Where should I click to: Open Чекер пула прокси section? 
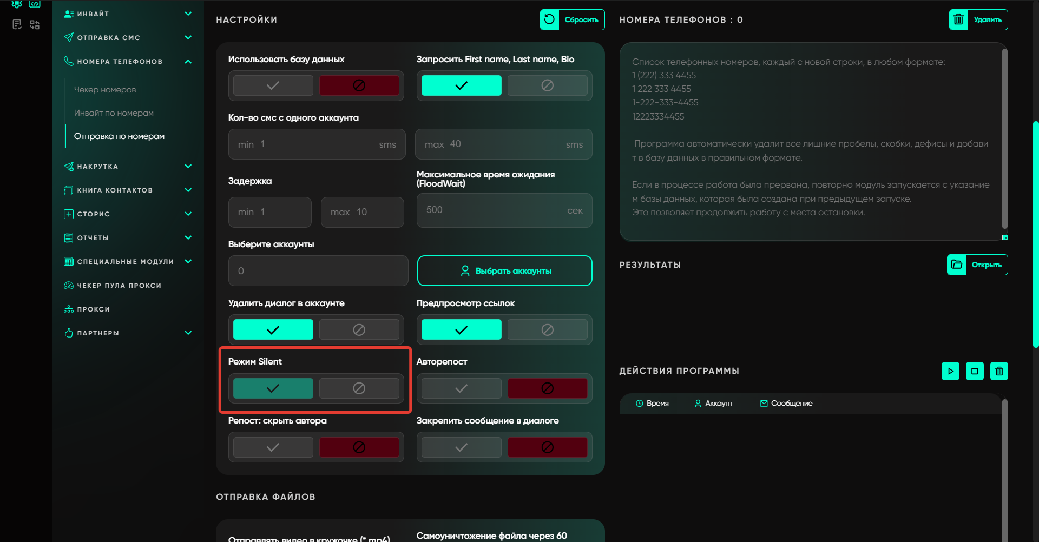pos(119,286)
